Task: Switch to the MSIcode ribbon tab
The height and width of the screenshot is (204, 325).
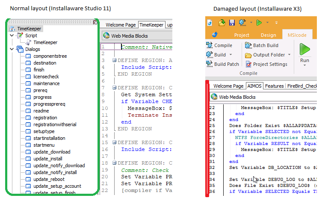Action: tap(297, 35)
